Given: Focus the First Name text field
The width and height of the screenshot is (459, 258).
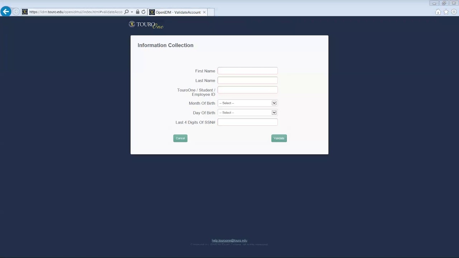Looking at the screenshot, I should click(247, 71).
